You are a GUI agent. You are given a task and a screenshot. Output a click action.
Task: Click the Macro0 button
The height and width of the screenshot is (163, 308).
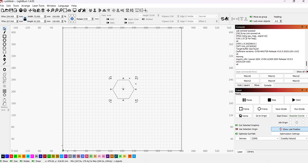pyautogui.click(x=247, y=76)
